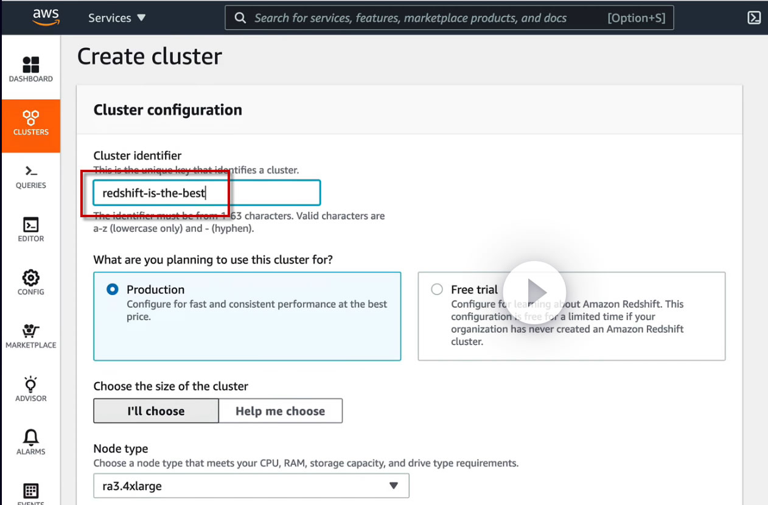Open CloudShell icon in top bar
768x505 pixels.
pos(754,18)
